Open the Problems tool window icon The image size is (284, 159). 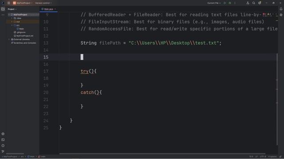click(3, 146)
